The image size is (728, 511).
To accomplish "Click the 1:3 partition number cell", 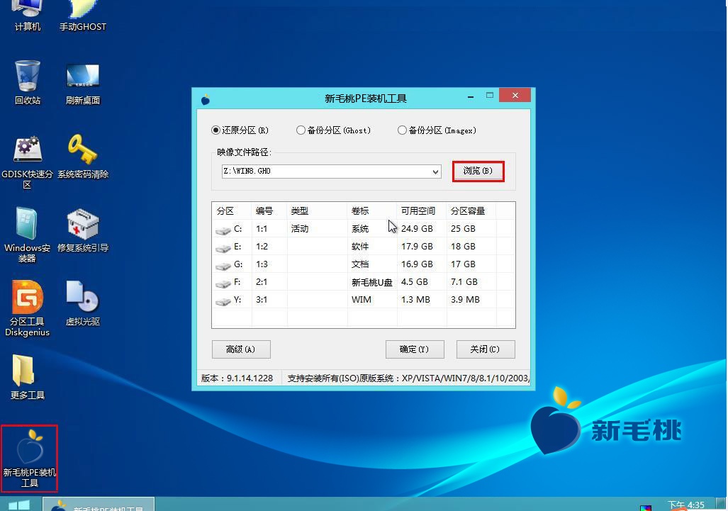I will [262, 264].
